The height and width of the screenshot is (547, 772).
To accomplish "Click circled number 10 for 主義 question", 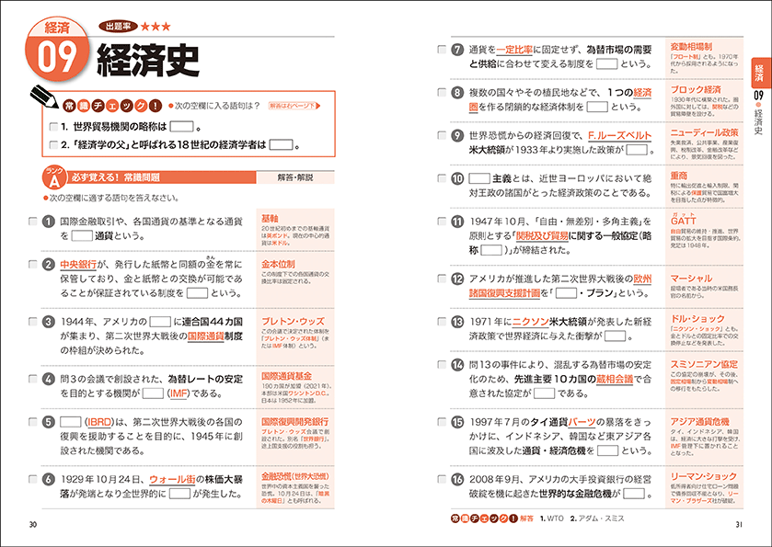I will pos(457,178).
